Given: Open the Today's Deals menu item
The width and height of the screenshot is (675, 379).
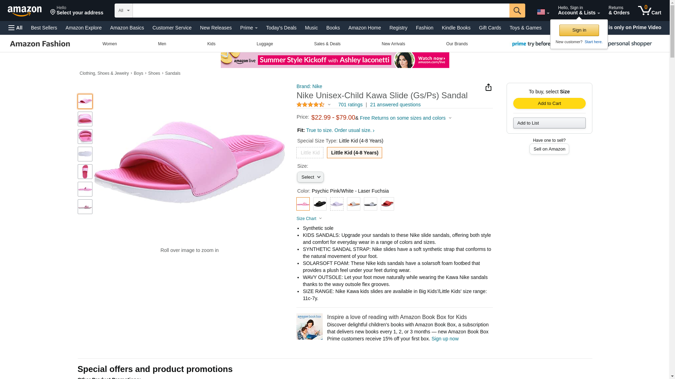Looking at the screenshot, I should (x=281, y=28).
